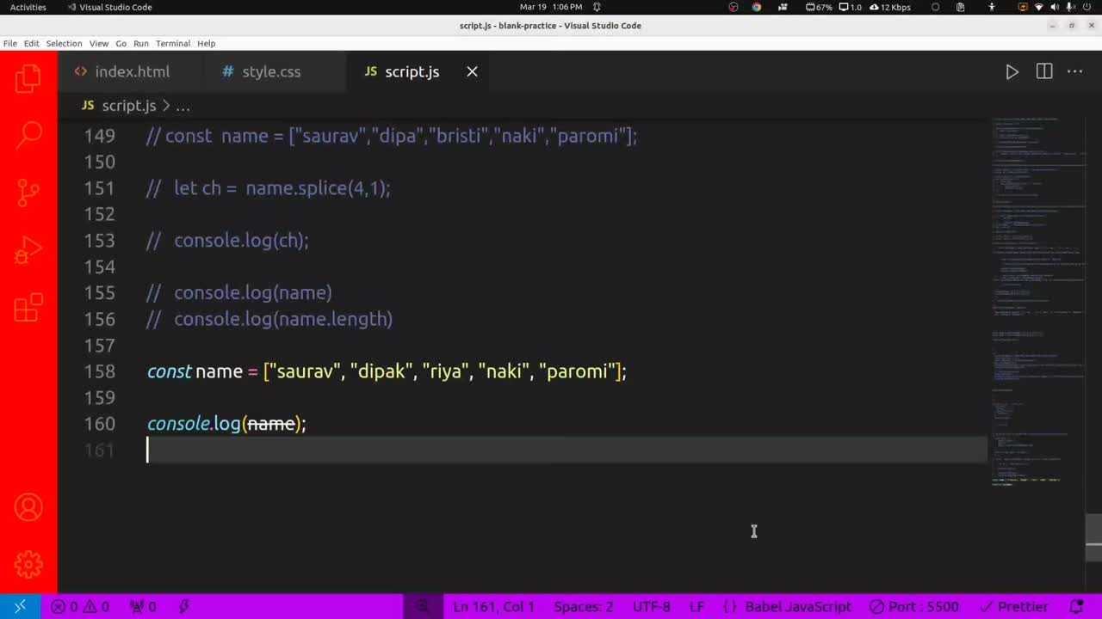Run the code with play button
Image resolution: width=1102 pixels, height=619 pixels.
coord(1012,72)
